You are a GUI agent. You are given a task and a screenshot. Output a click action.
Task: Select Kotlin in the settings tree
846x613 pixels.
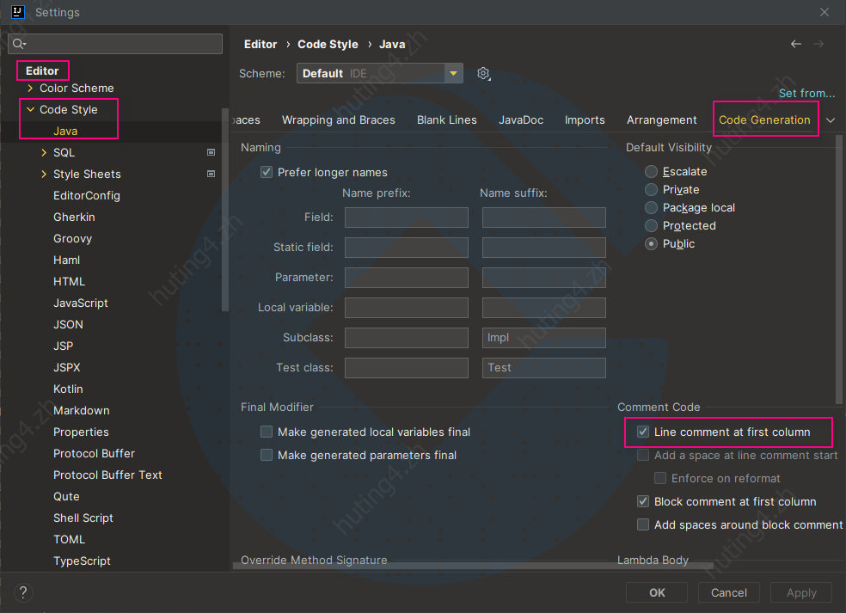pos(68,389)
